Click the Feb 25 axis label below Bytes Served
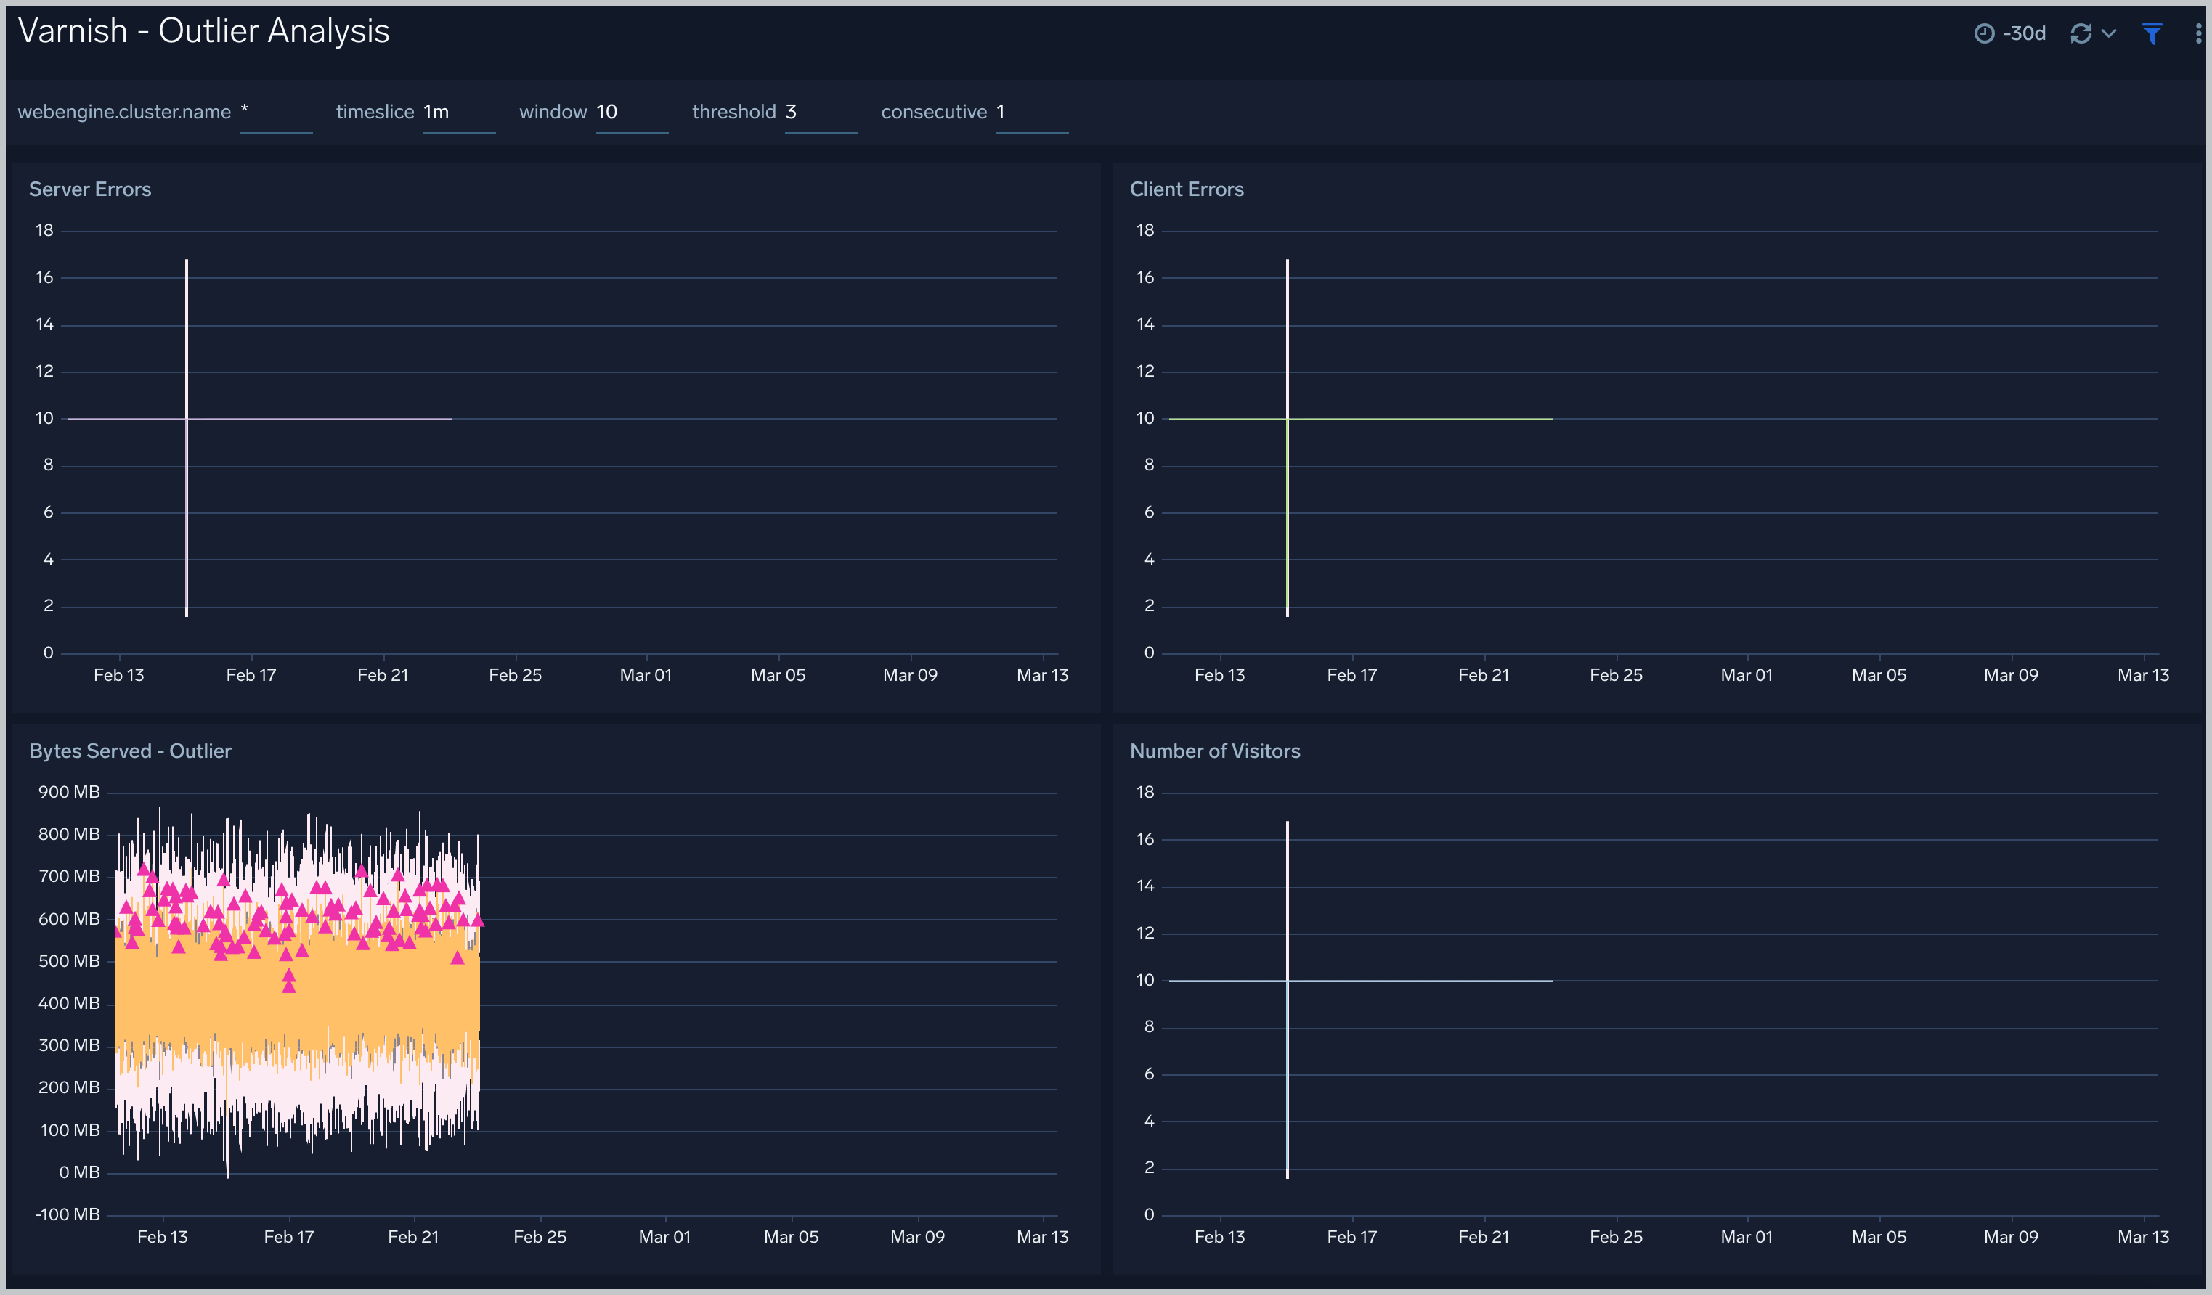Screen dimensions: 2212x1295 pos(540,1236)
